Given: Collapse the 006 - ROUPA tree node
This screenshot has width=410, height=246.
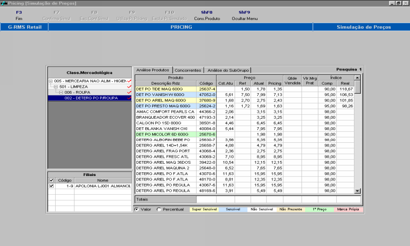Looking at the screenshot, I should [x=61, y=92].
